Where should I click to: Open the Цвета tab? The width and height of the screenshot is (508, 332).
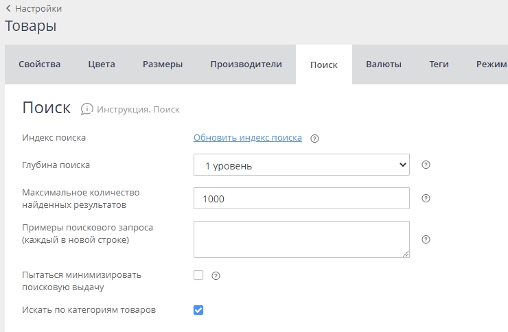[x=102, y=64]
